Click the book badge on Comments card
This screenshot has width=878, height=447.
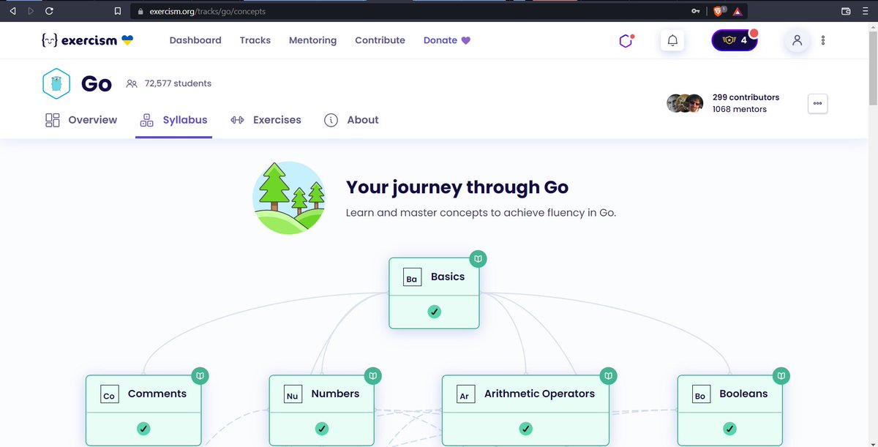[x=200, y=375]
